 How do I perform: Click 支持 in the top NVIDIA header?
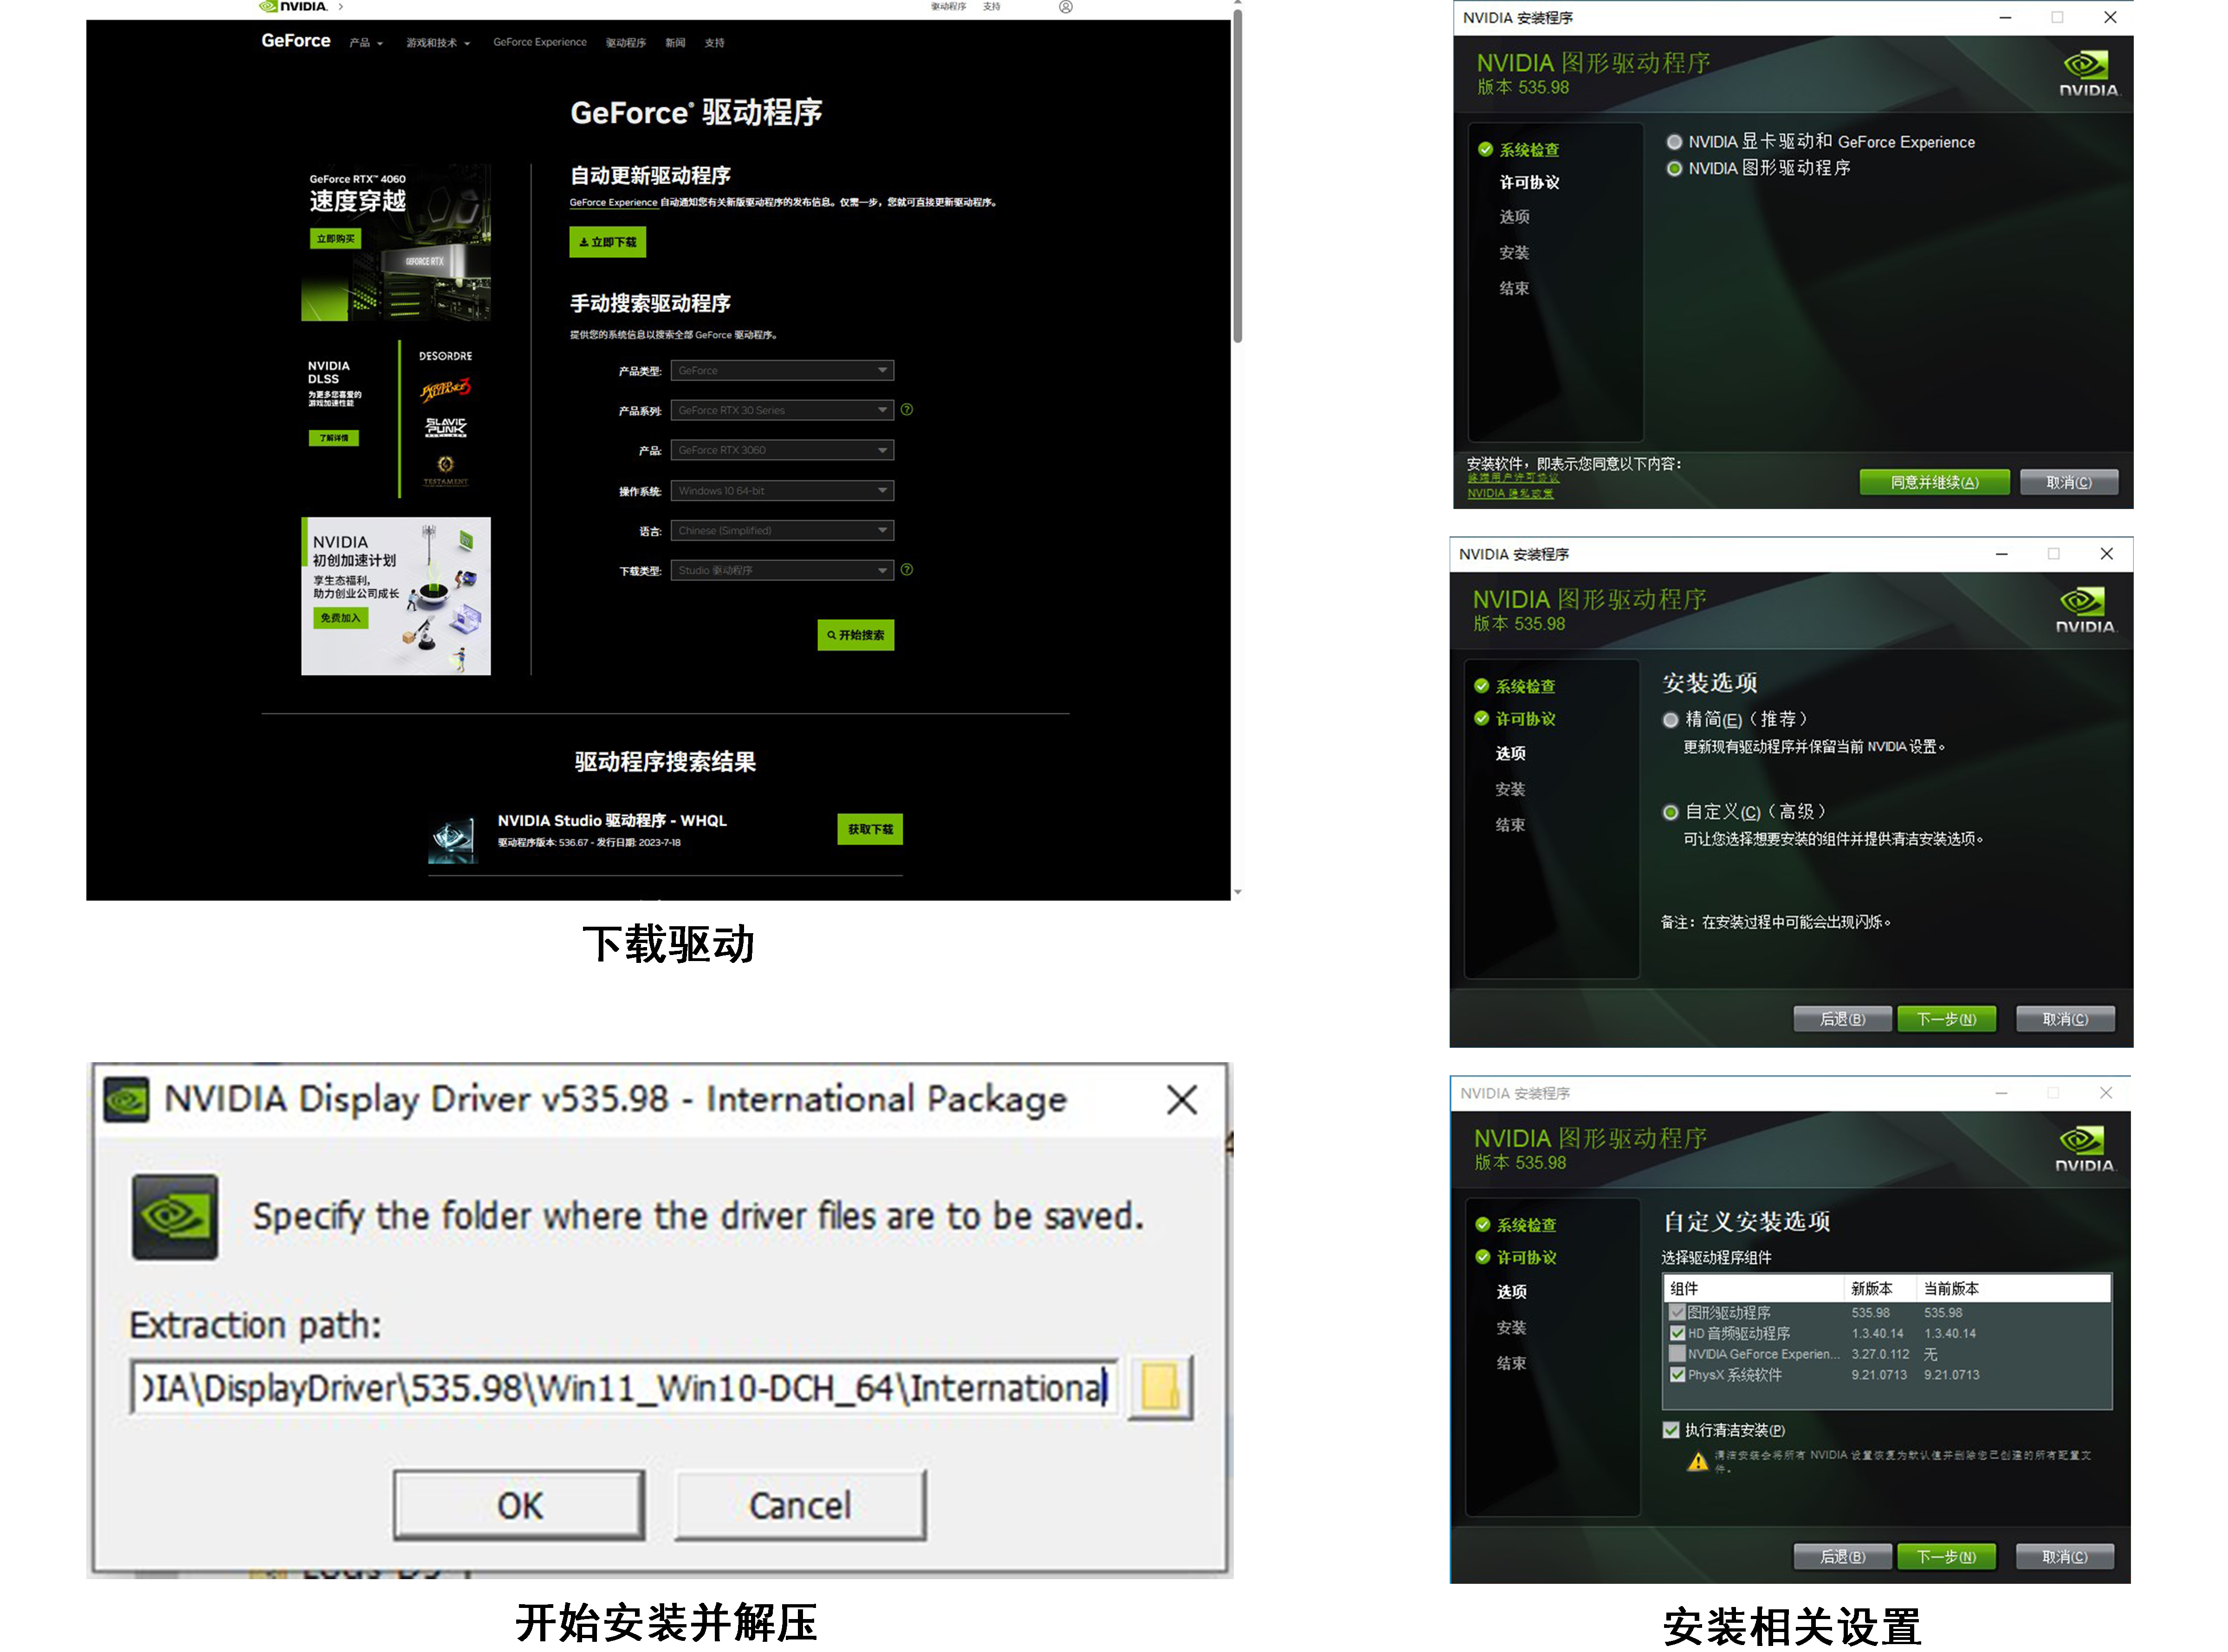tap(991, 6)
